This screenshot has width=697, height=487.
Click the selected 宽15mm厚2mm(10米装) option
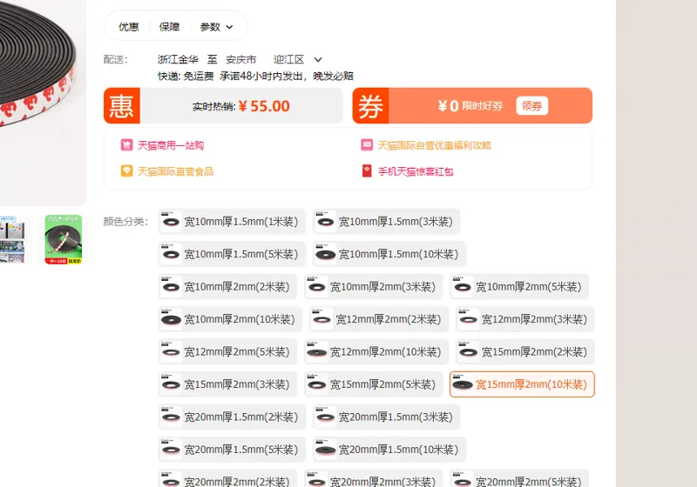tap(522, 384)
